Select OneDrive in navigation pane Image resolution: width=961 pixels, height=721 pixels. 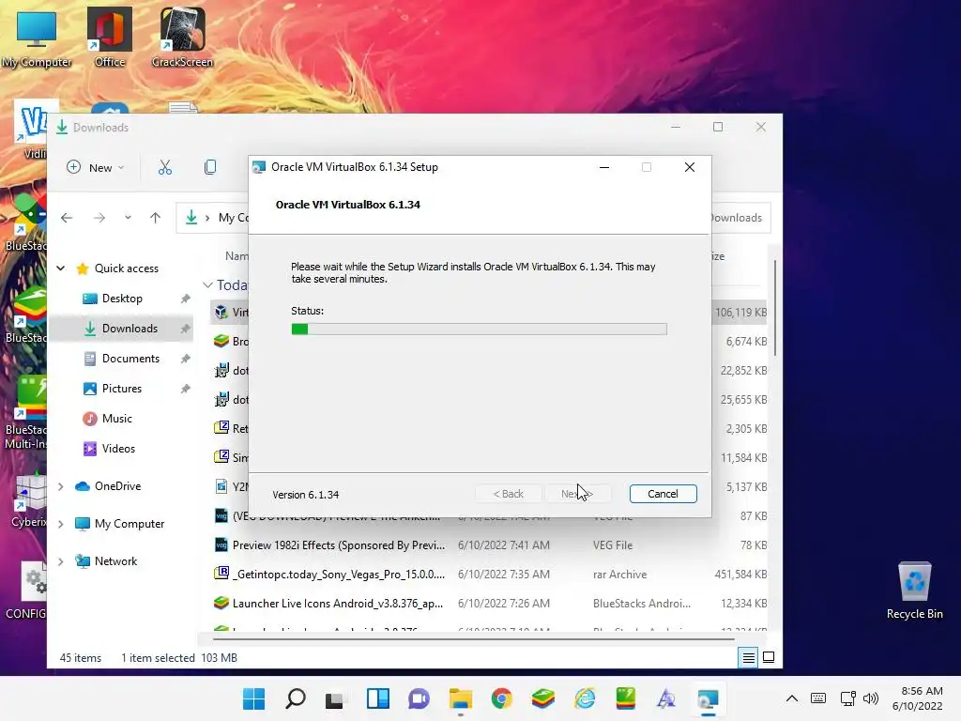(117, 485)
